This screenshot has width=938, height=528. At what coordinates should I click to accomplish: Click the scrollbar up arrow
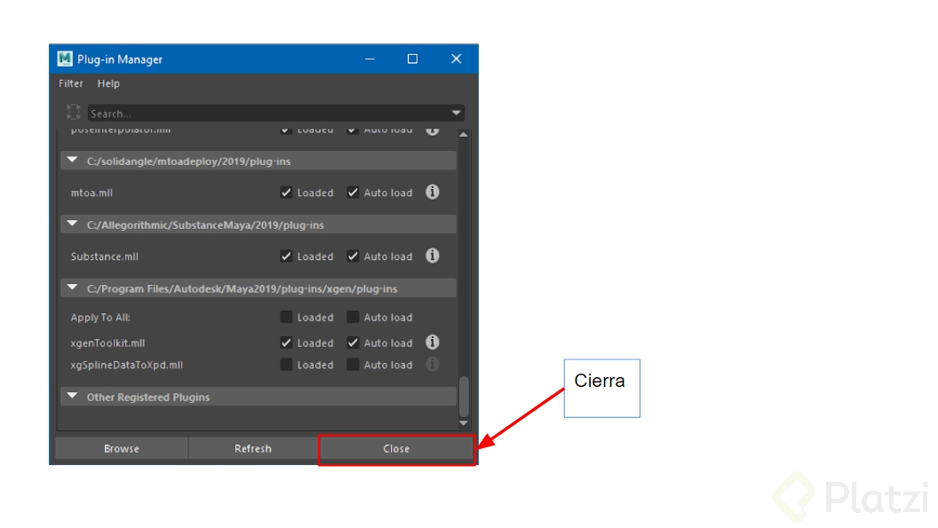click(464, 135)
